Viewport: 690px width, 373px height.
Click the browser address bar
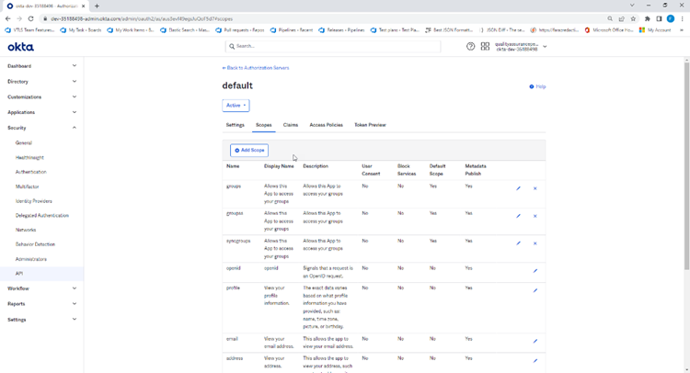point(324,19)
